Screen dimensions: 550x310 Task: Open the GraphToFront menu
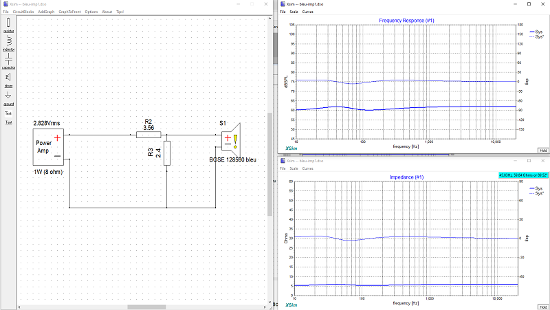69,12
